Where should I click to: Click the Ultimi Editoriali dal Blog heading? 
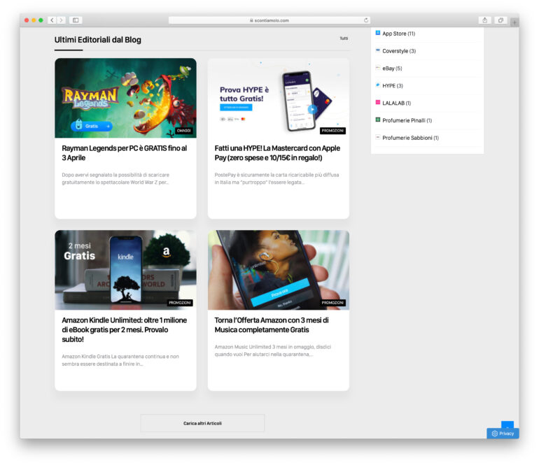(97, 40)
